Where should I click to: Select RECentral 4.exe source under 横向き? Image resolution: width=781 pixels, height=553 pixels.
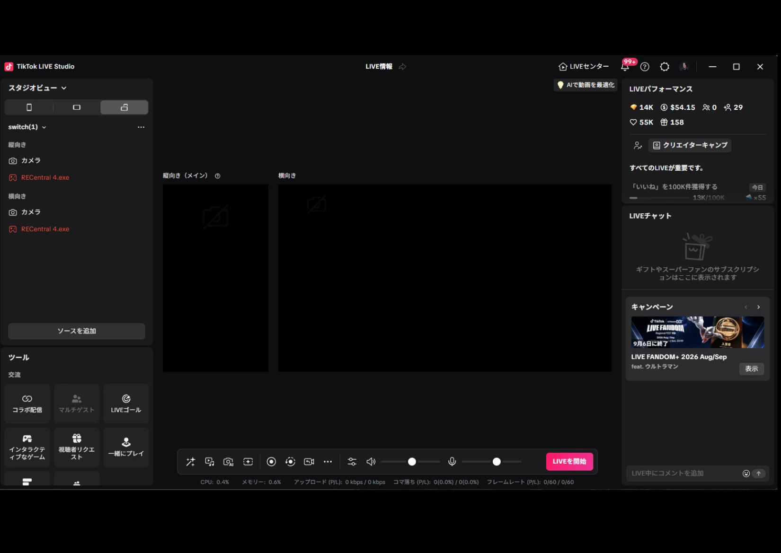click(x=77, y=229)
